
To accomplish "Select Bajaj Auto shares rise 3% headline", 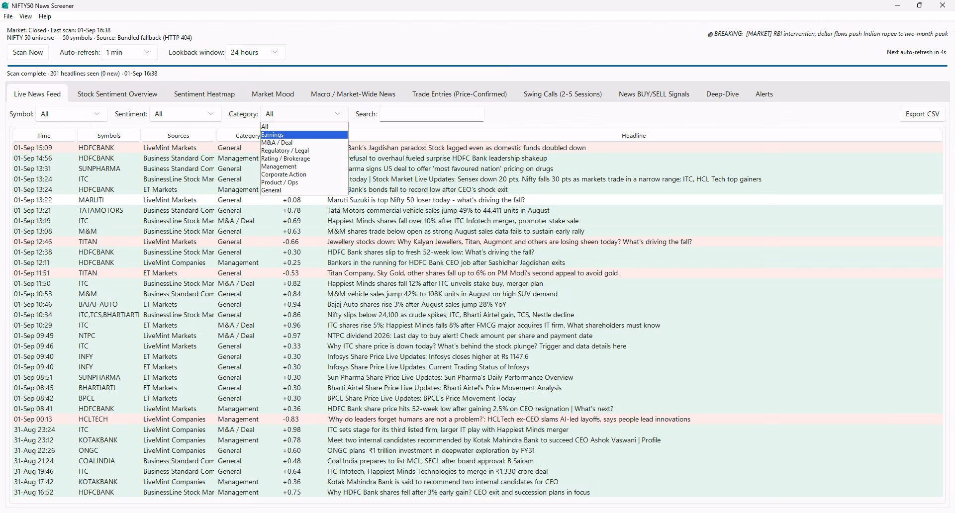I will coord(416,304).
